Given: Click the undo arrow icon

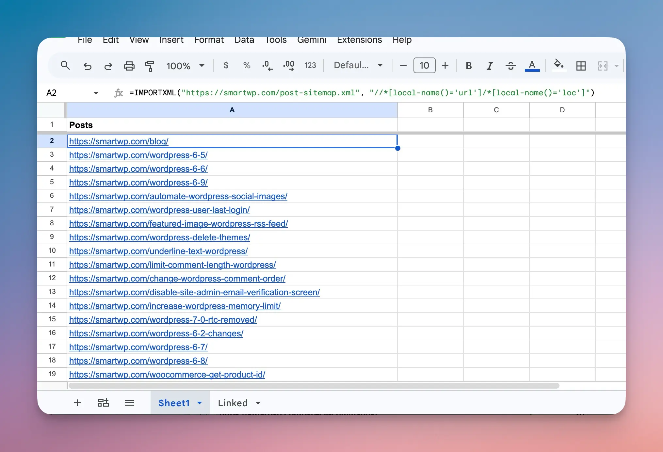Looking at the screenshot, I should [x=87, y=66].
